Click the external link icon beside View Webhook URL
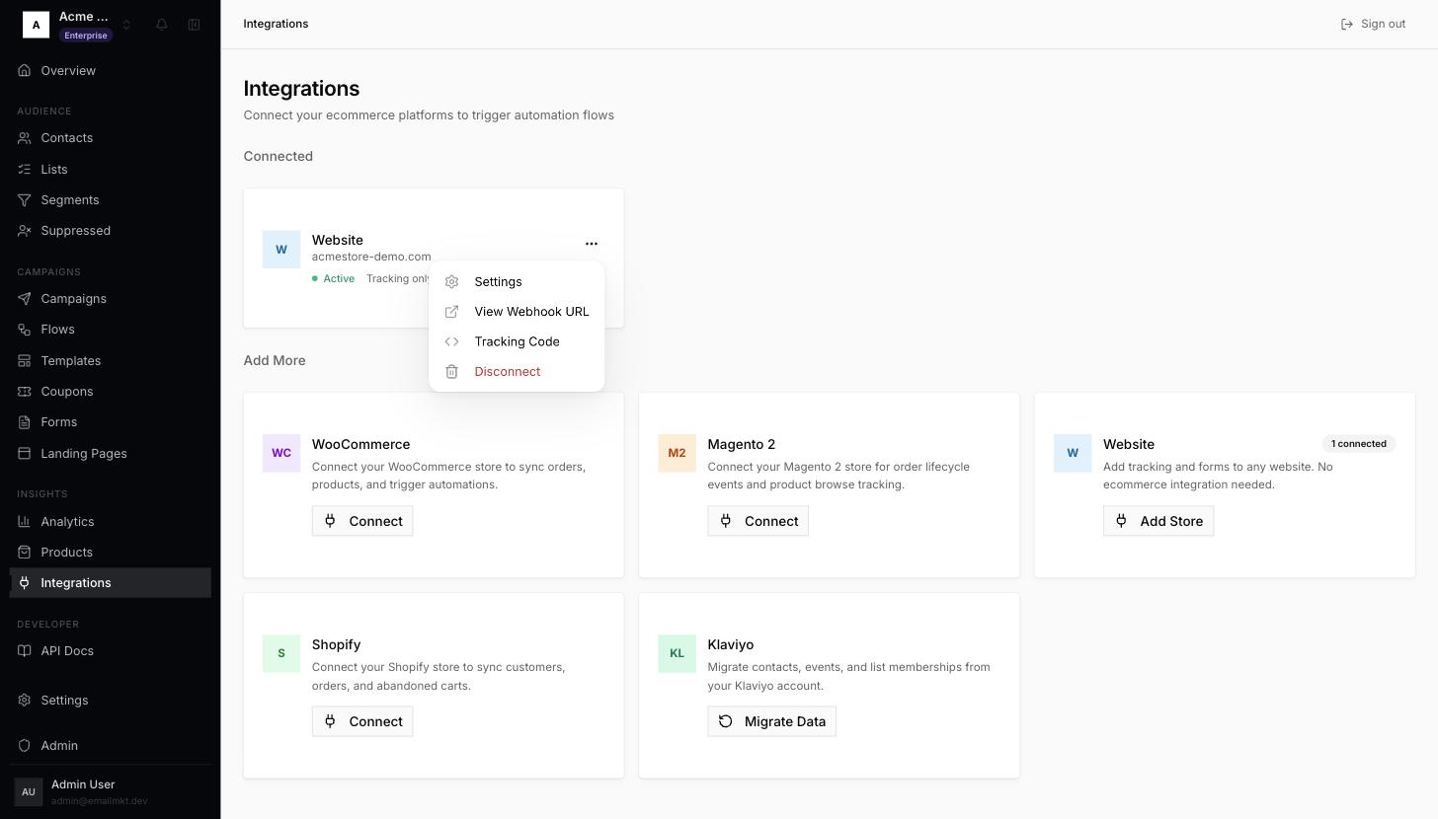The image size is (1438, 819). [451, 312]
